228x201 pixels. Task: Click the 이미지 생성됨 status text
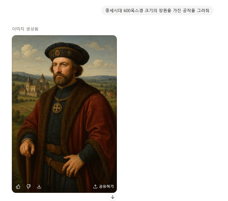(25, 29)
